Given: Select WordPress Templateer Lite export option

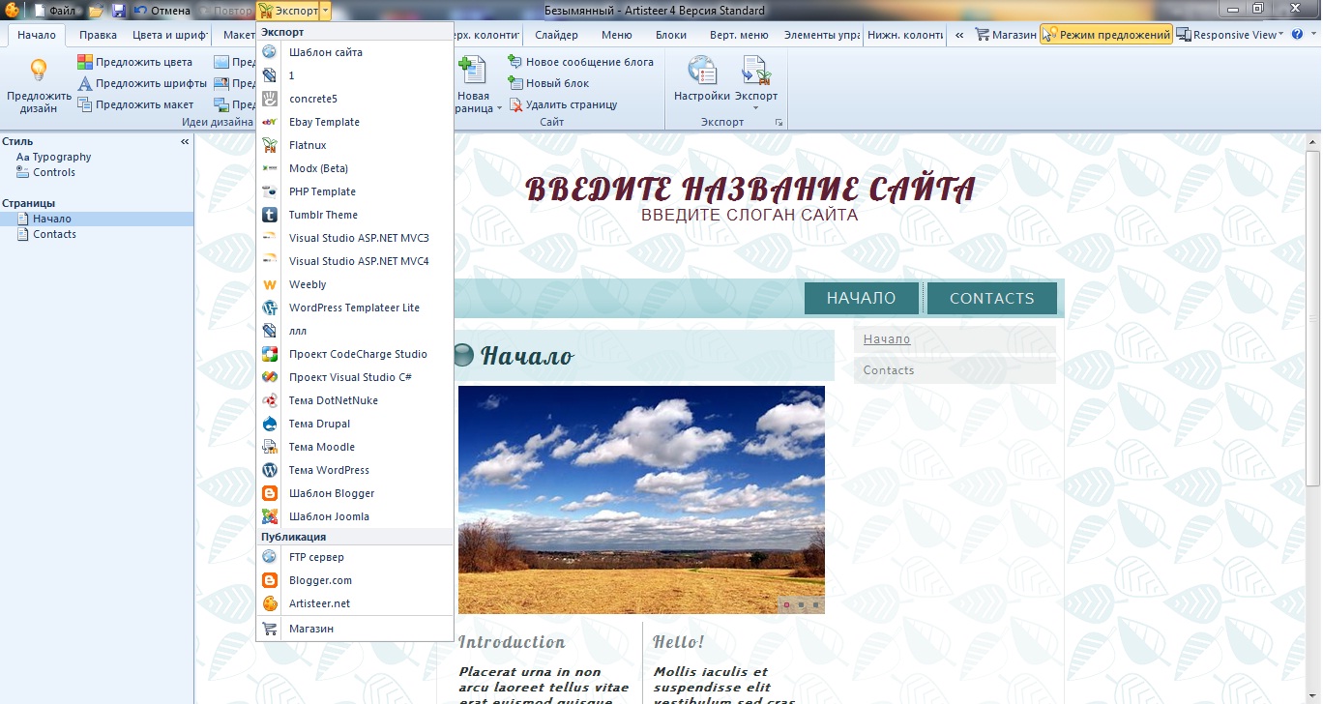Looking at the screenshot, I should tap(355, 308).
